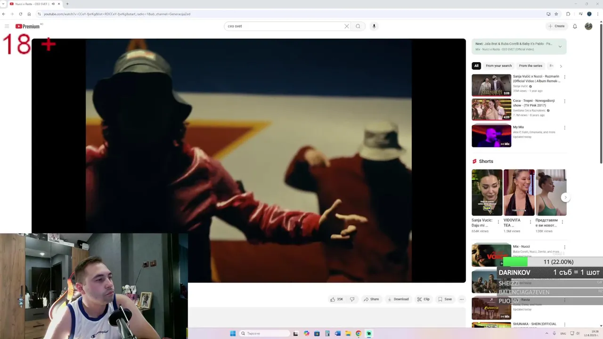This screenshot has height=339, width=603.
Task: Open My Mix thumbnail
Action: [x=491, y=136]
